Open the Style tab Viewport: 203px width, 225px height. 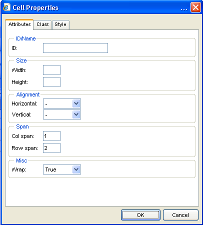click(x=60, y=24)
